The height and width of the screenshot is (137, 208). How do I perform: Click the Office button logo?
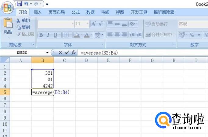(7, 7)
